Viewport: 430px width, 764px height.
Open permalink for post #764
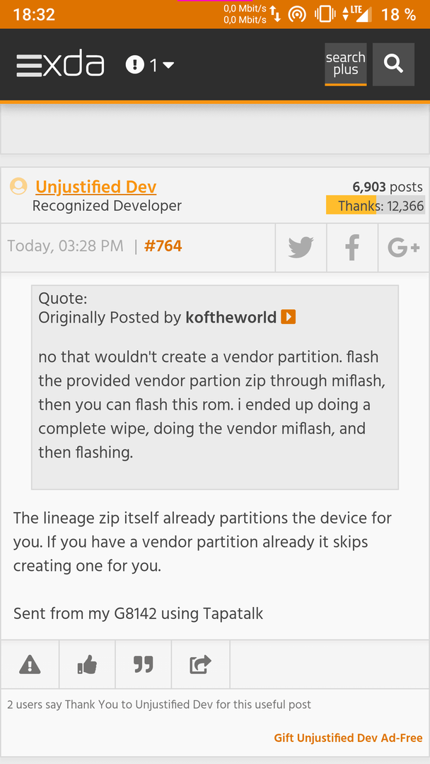[163, 246]
